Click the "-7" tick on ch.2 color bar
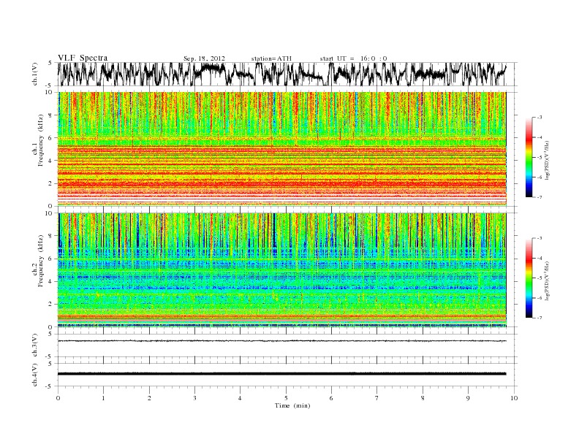Image resolution: width=579 pixels, height=447 pixels. [539, 318]
